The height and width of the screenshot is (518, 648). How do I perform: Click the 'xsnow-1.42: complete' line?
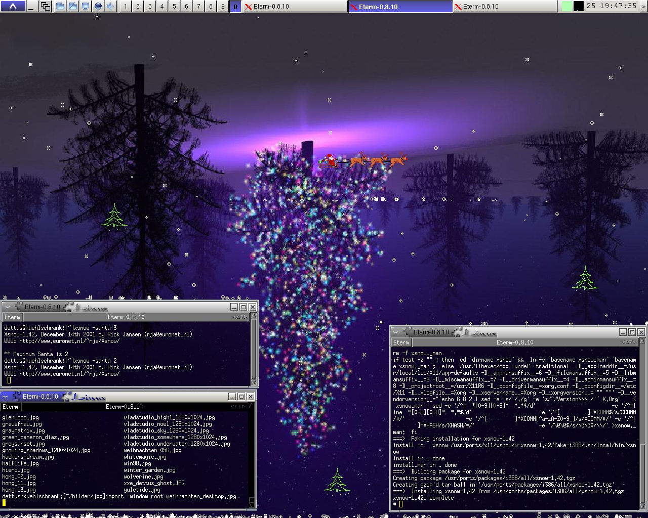click(423, 498)
